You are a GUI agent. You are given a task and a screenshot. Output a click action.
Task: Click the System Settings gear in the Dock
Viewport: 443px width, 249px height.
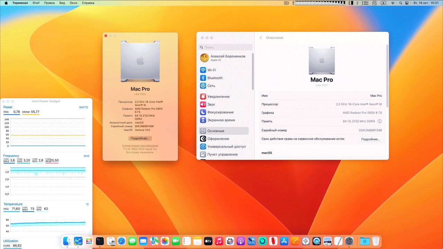pyautogui.click(x=349, y=241)
